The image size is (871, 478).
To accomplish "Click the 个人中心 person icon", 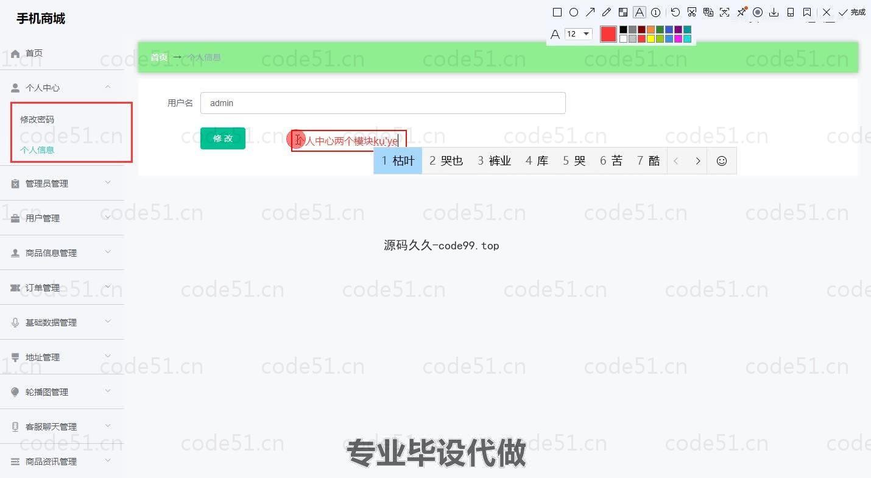I will point(15,88).
